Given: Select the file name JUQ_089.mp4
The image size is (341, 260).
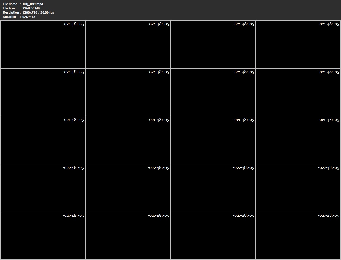Looking at the screenshot, I should 33,4.
